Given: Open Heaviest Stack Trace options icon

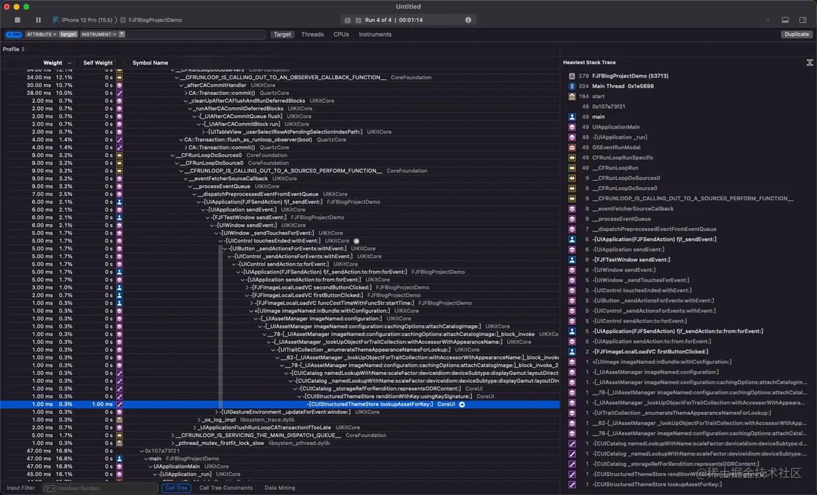Looking at the screenshot, I should click(x=810, y=62).
